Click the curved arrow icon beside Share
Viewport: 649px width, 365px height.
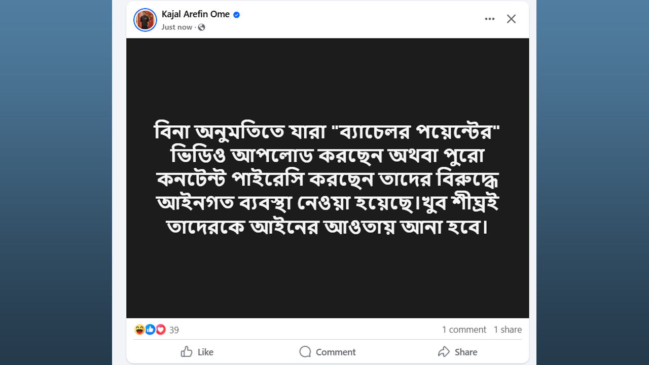pyautogui.click(x=444, y=352)
